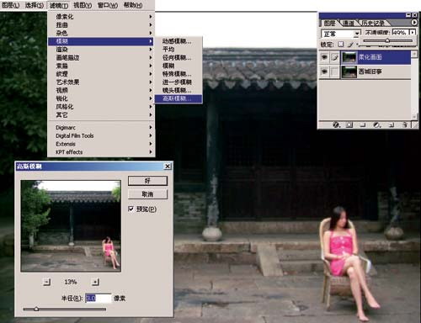
Task: Create a new layer icon
Action: pyautogui.click(x=392, y=124)
